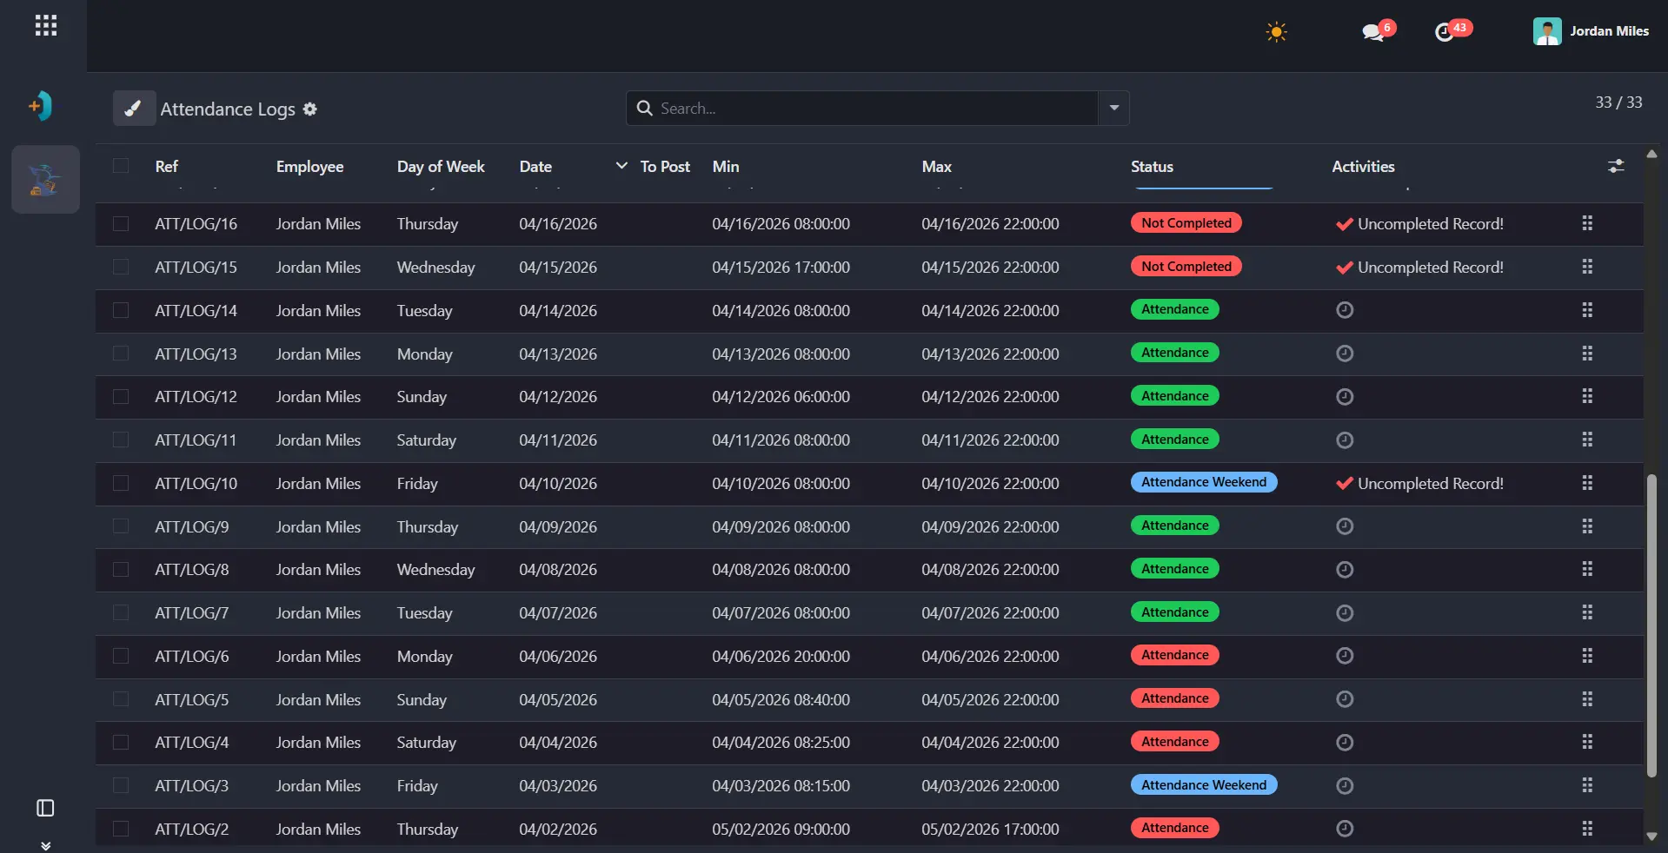Open the apps grid menu
This screenshot has width=1668, height=853.
(46, 26)
